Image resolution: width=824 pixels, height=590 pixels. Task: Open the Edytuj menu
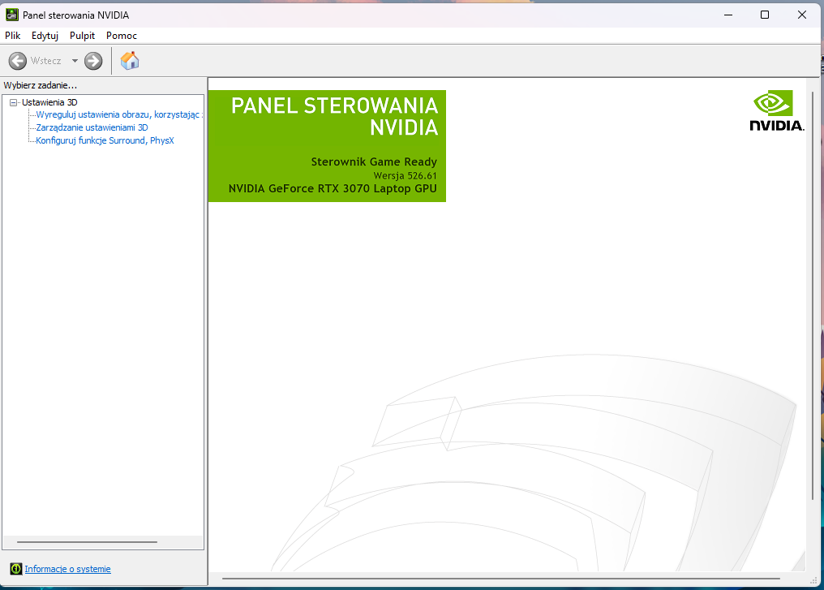coord(45,35)
